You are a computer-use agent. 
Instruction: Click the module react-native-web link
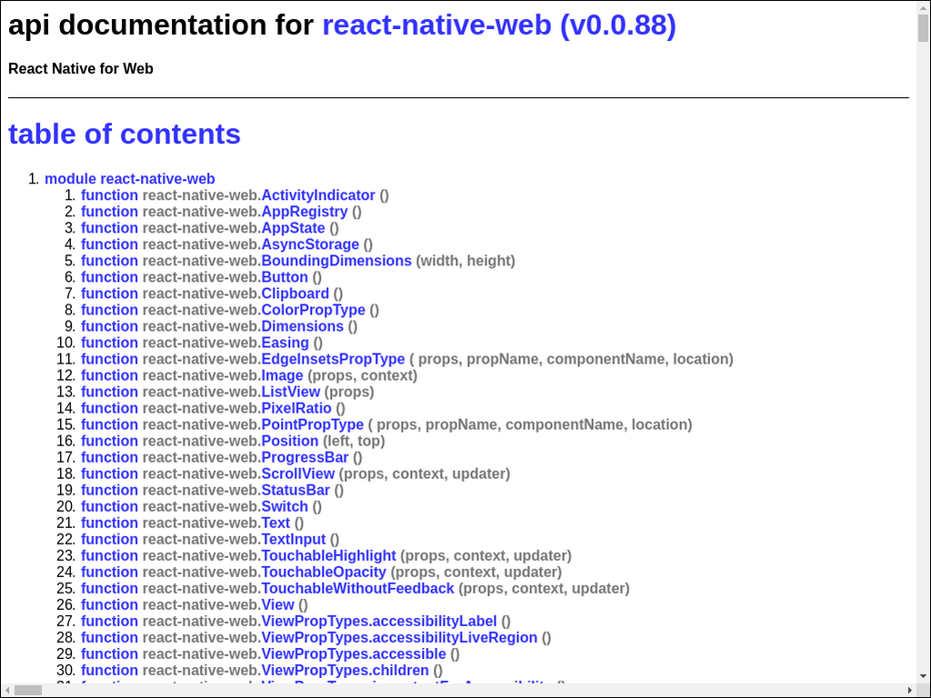click(x=129, y=179)
